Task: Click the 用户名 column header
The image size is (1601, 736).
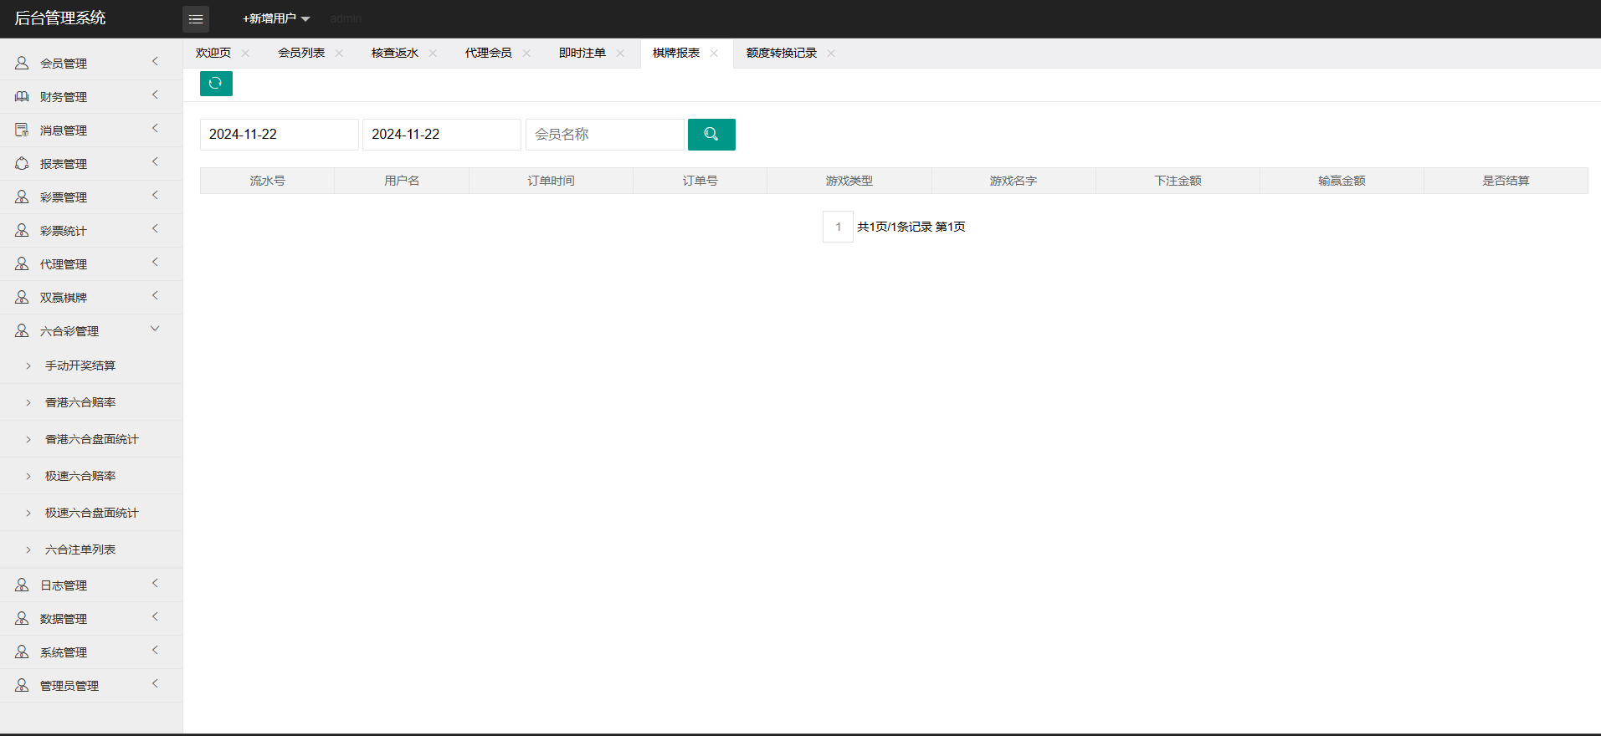Action: (402, 181)
